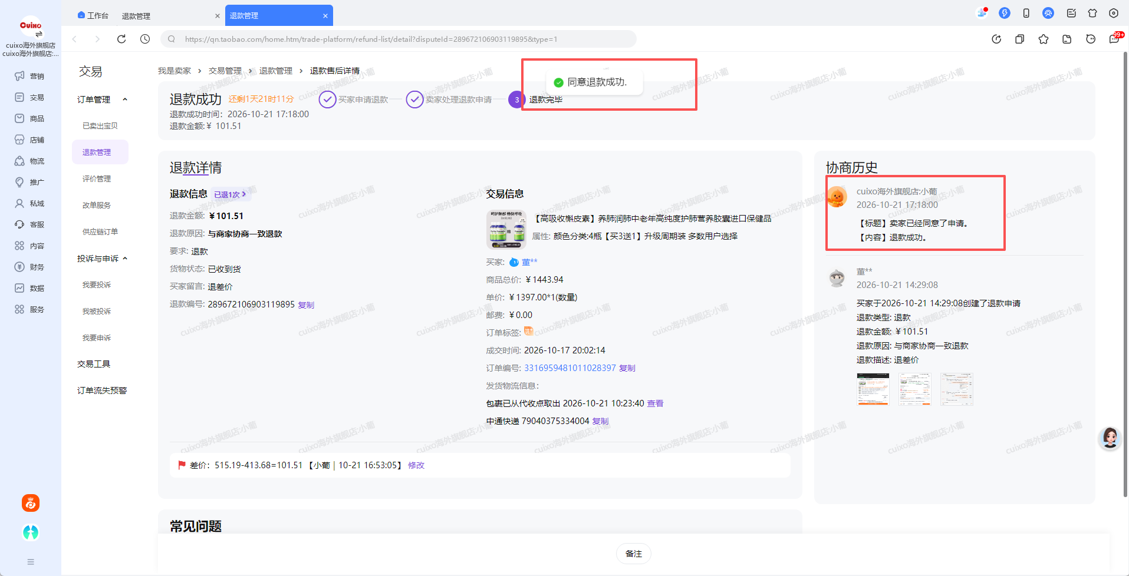Click the 备注 button at bottom

(x=634, y=554)
